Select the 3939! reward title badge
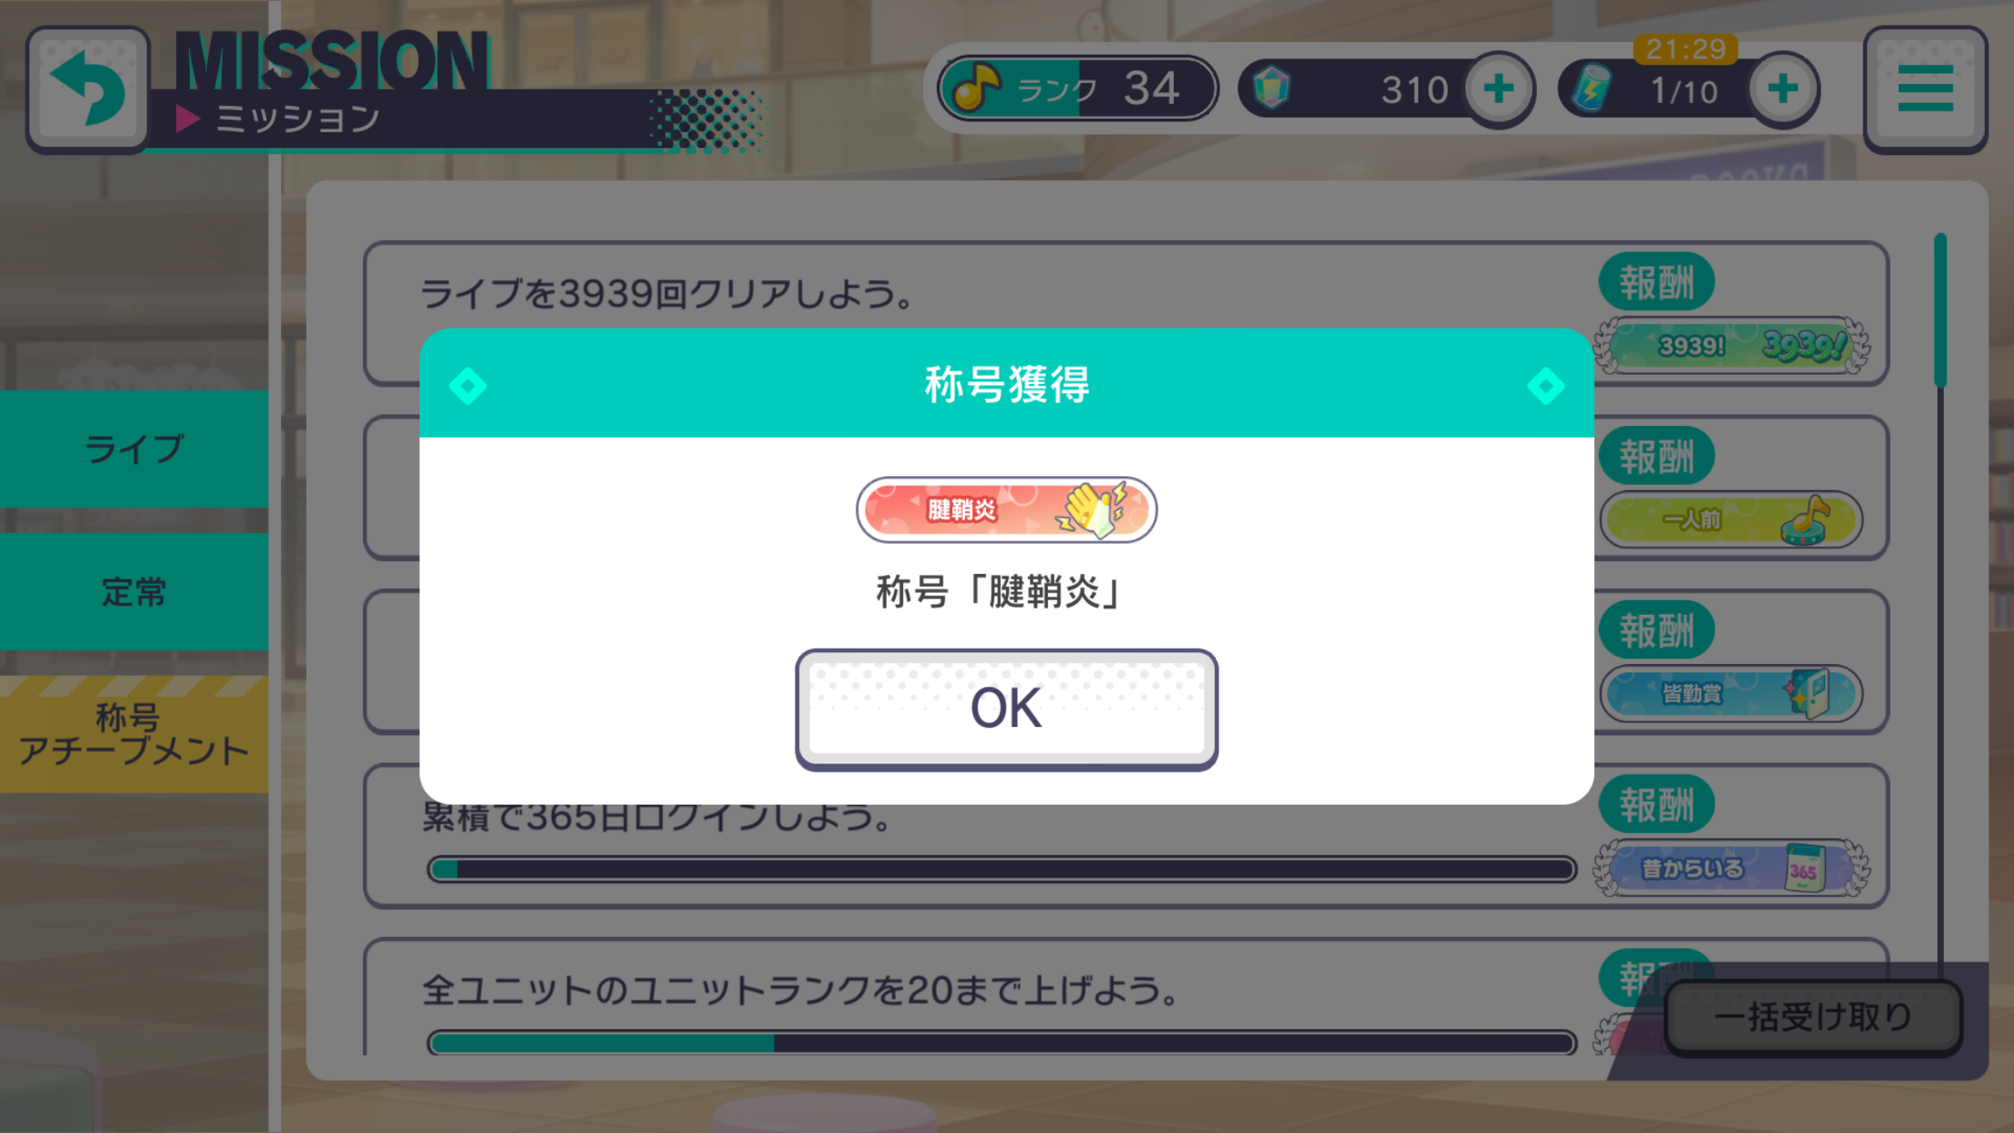This screenshot has width=2014, height=1133. (1730, 346)
